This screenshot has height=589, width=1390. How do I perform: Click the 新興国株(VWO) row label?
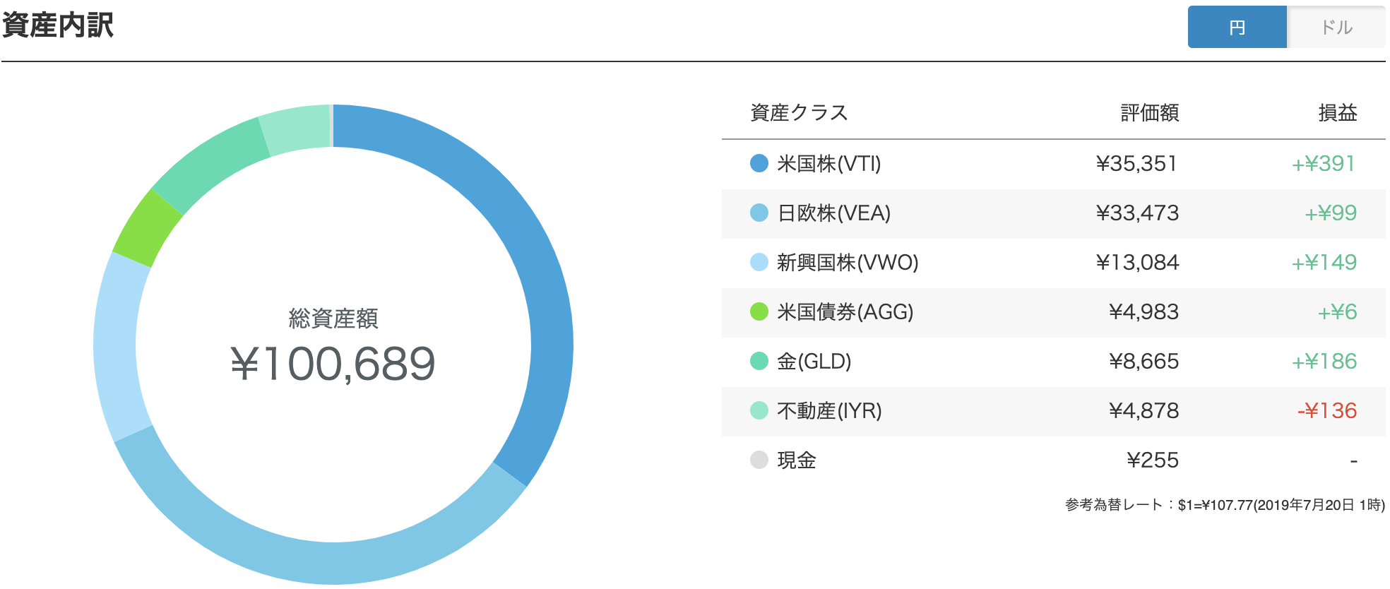coord(848,262)
